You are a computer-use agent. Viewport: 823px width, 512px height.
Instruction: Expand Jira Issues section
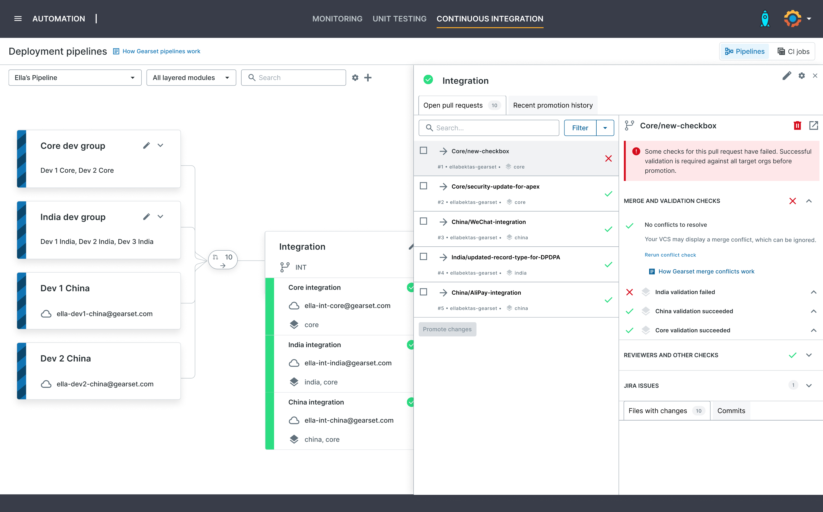coord(809,385)
